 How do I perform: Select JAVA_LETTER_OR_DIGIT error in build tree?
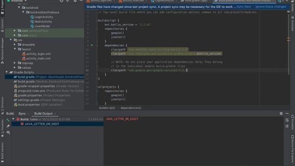(x=57, y=124)
